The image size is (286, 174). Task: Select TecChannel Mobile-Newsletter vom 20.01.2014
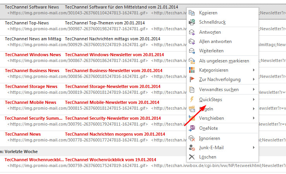click(112, 102)
